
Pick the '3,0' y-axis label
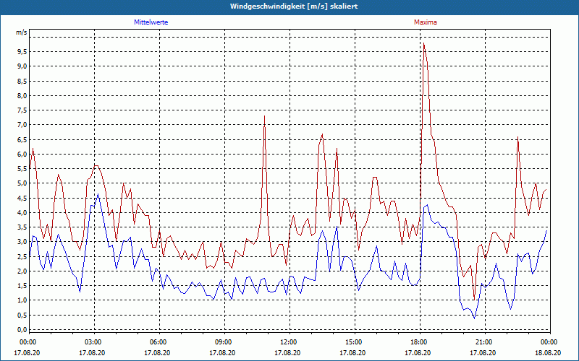click(22, 242)
